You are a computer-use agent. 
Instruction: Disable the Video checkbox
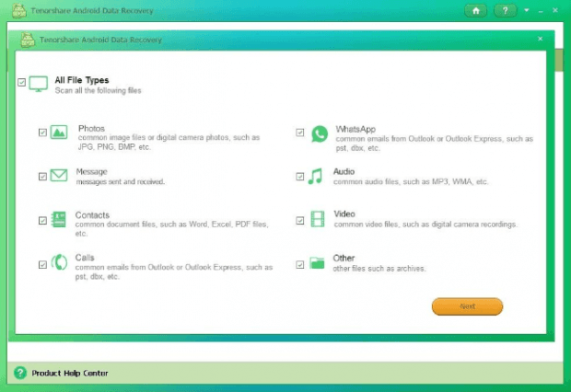(299, 221)
